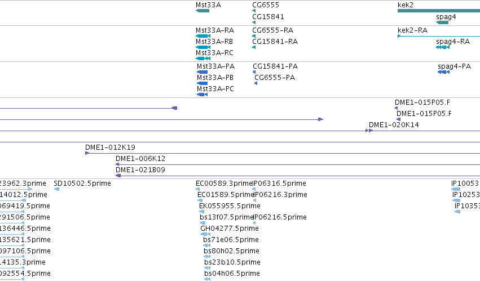Click the Mst33A-RA transcript glyph
The image size is (480, 282).
[x=203, y=36]
